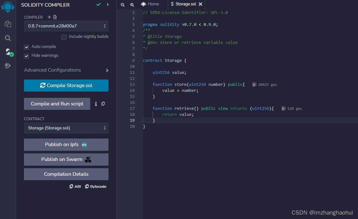
Task: Open Compilation Details
Action: (66, 174)
